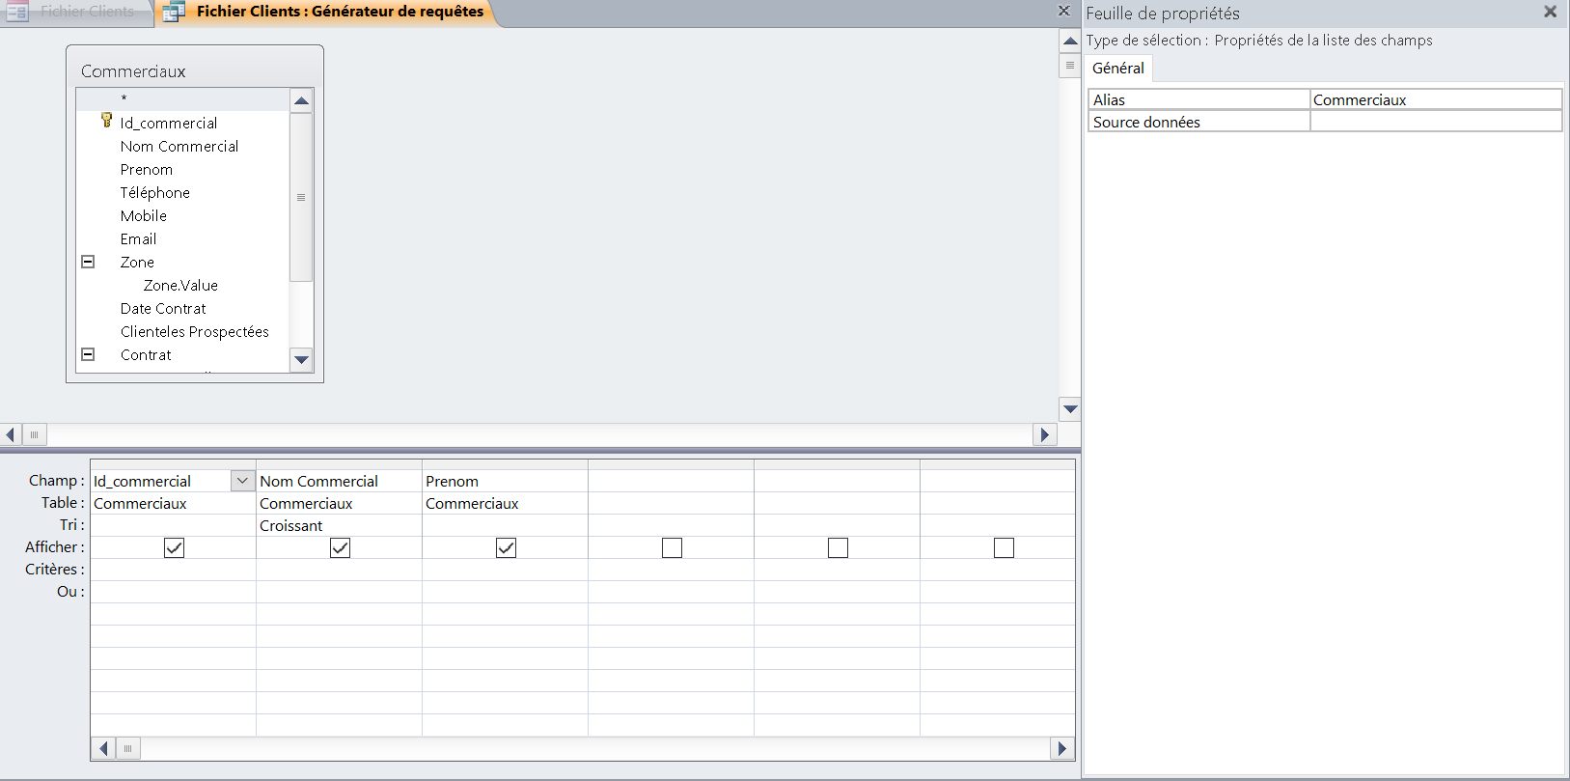Click the Critères cell under Id_commercial
The height and width of the screenshot is (781, 1570).
173,570
